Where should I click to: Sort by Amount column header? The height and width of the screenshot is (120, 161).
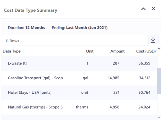pyautogui.click(x=118, y=51)
